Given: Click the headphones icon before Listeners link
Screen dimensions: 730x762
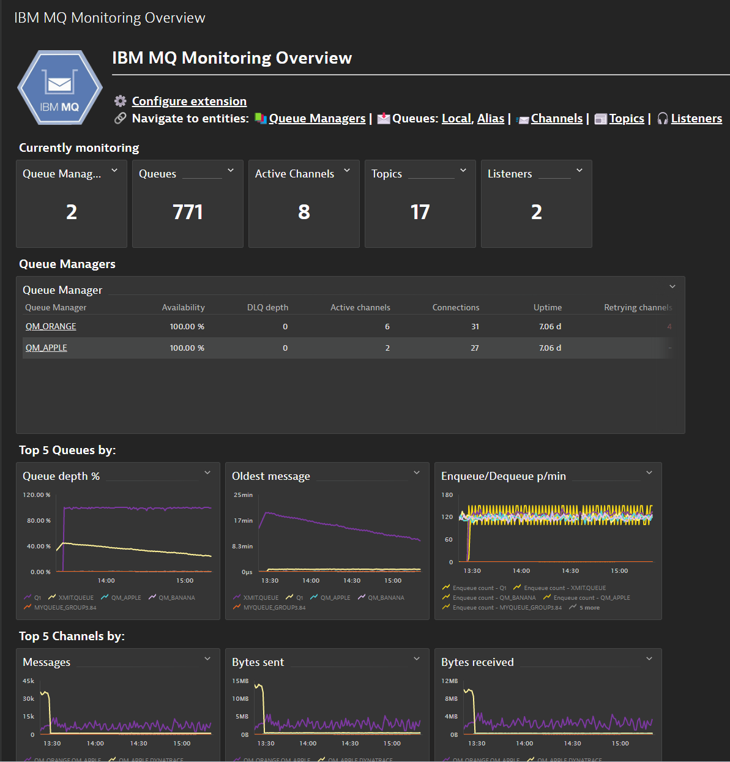Looking at the screenshot, I should point(662,119).
